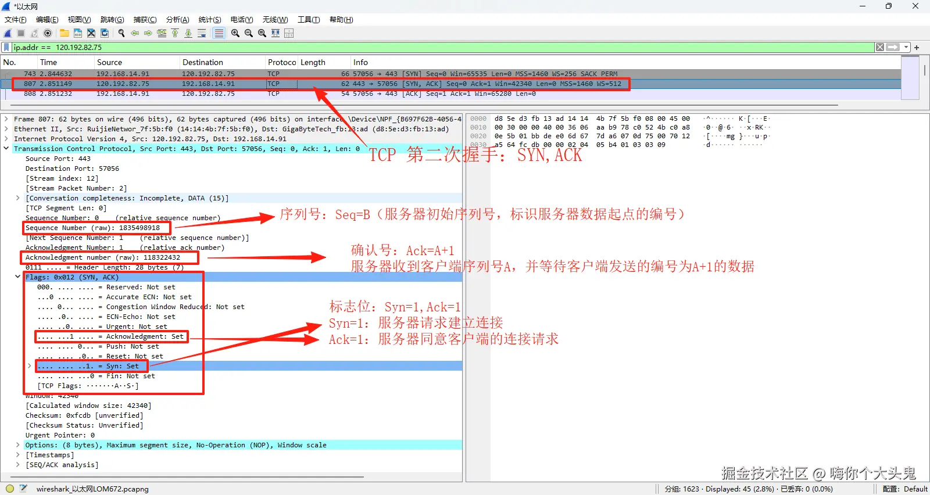930x495 pixels.
Task: Open the recent filters dropdown arrow
Action: click(906, 47)
